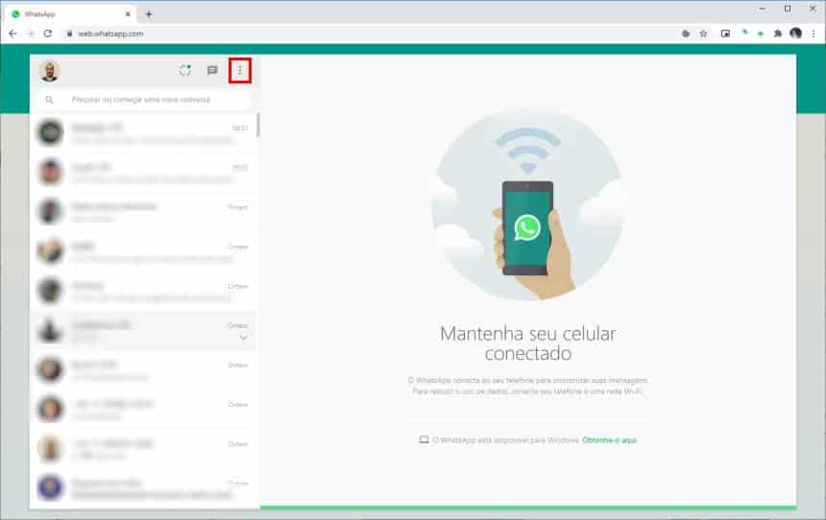The width and height of the screenshot is (826, 520).
Task: Click the browser forward arrow
Action: 30,34
